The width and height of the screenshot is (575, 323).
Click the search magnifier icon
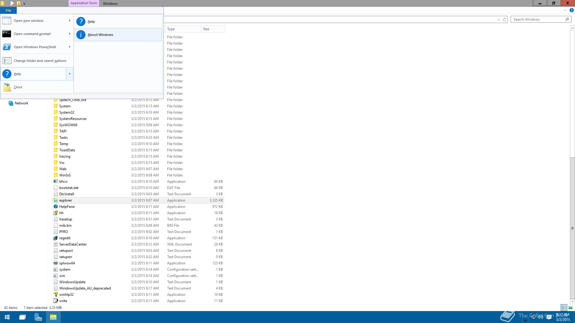tap(567, 19)
